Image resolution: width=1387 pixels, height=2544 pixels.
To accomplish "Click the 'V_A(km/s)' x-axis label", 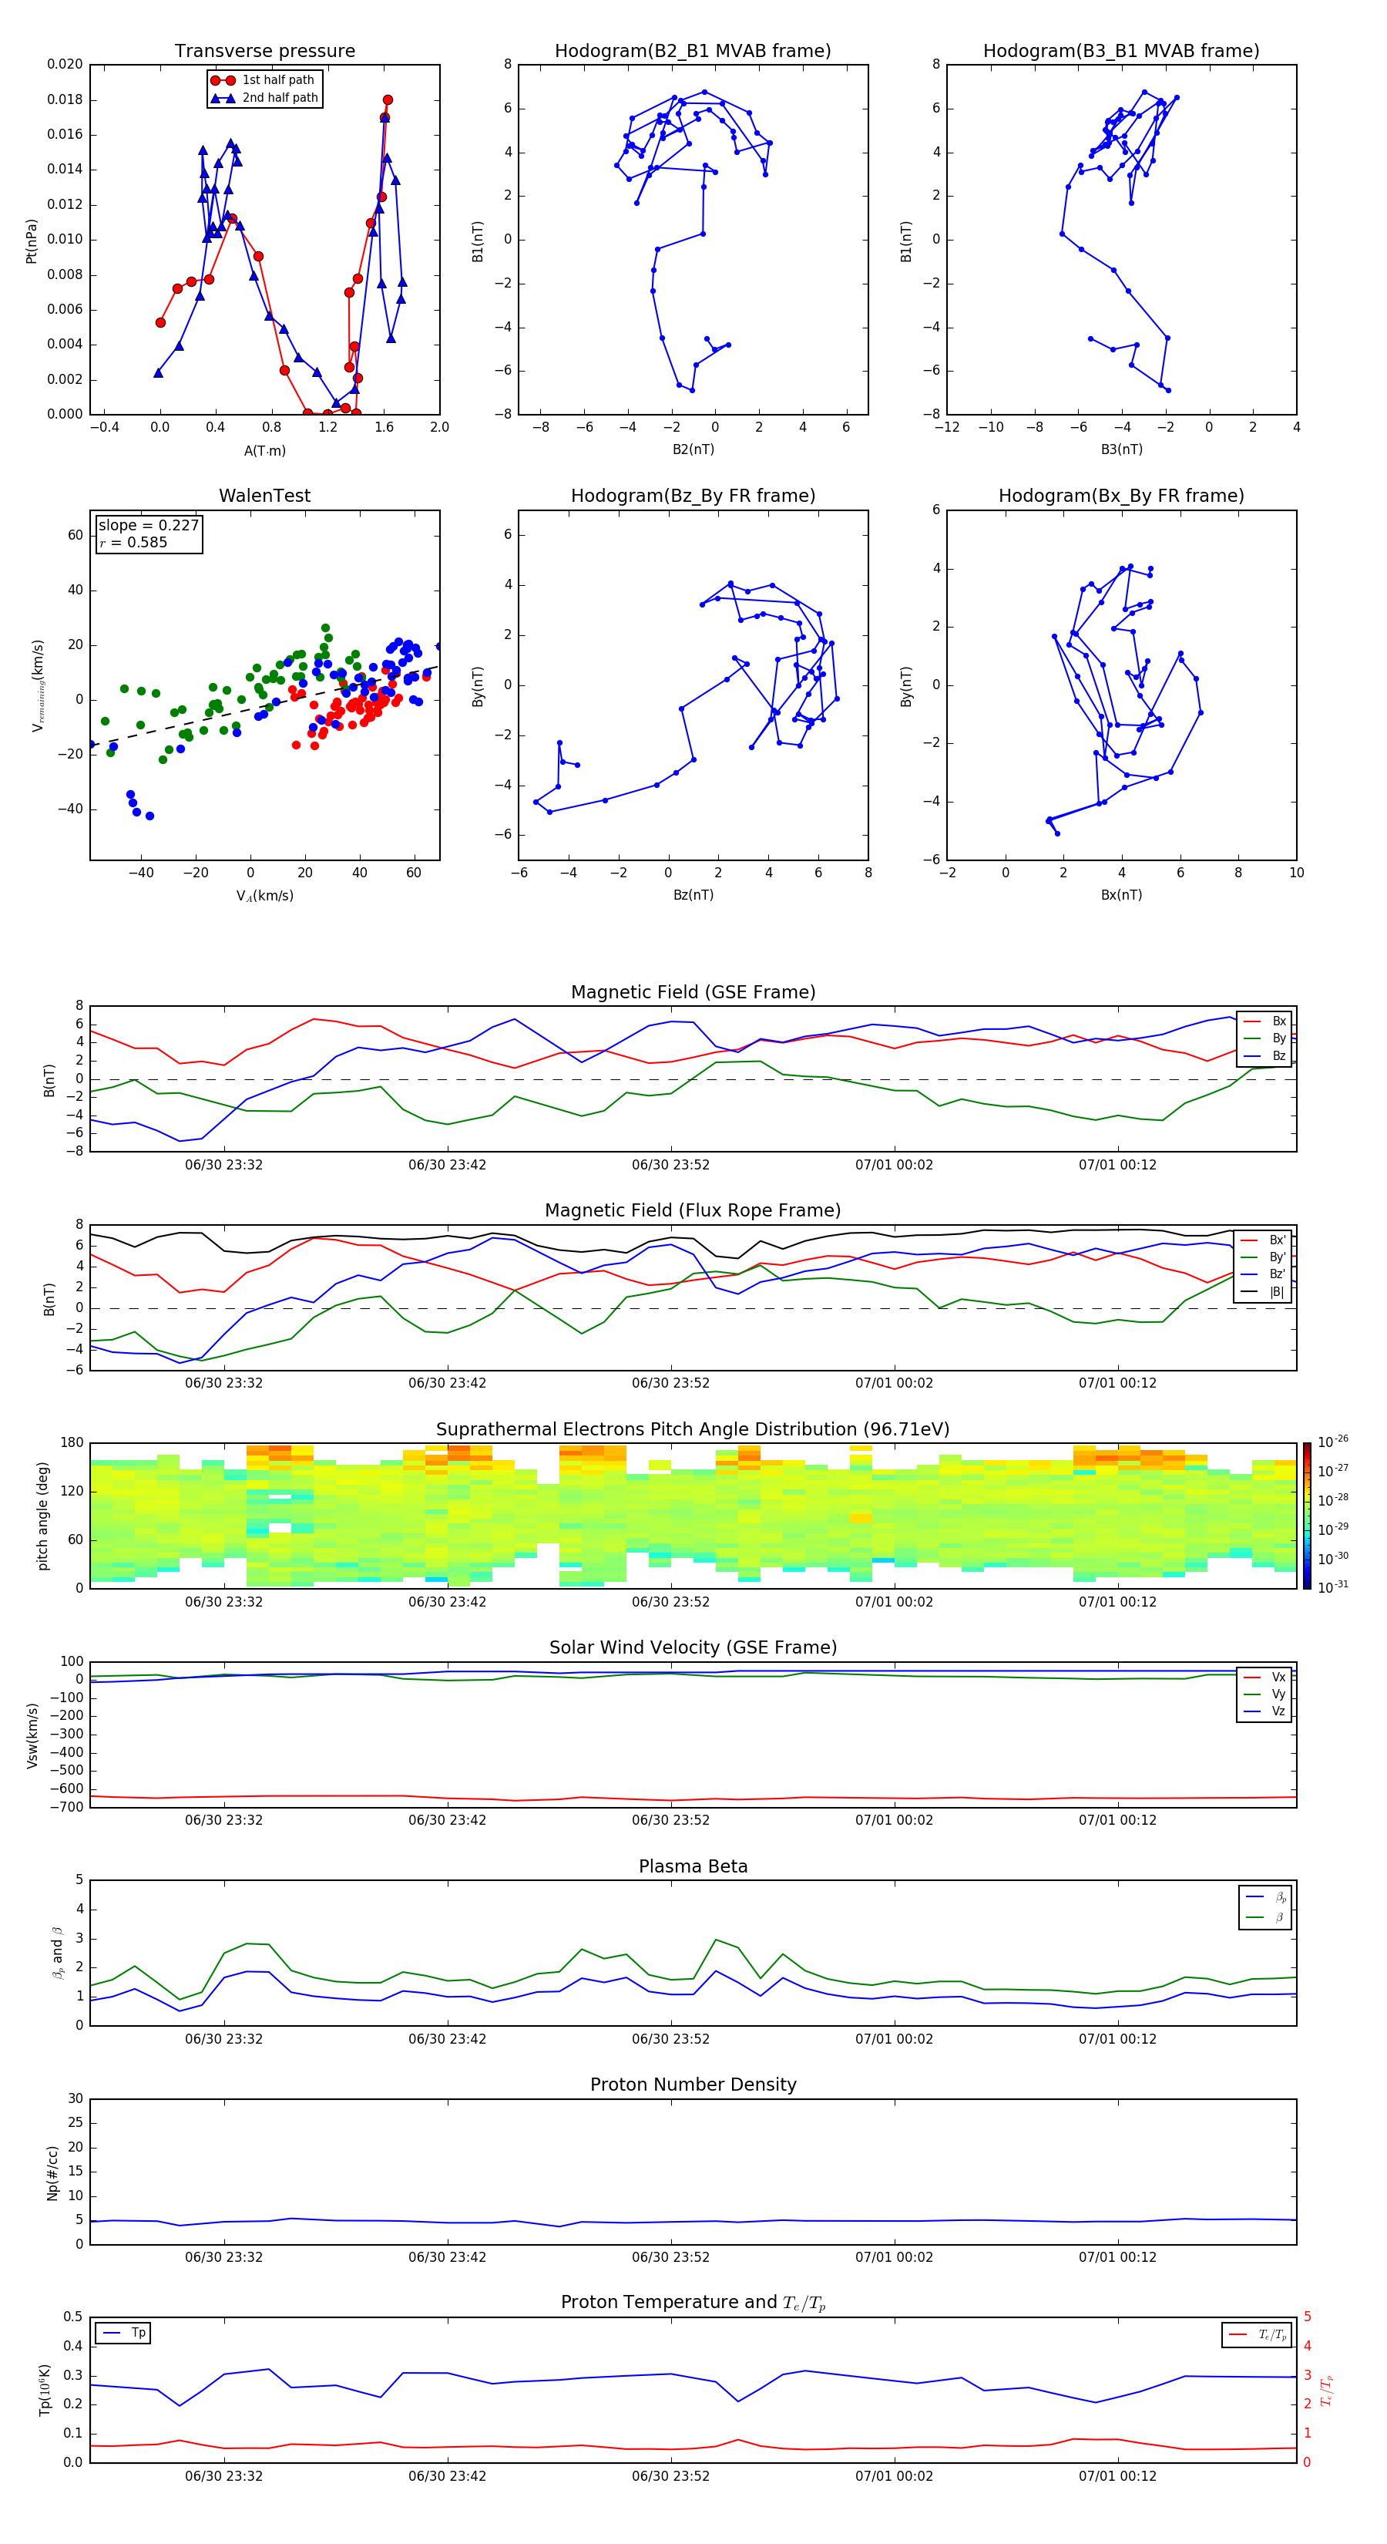I will pos(264,897).
